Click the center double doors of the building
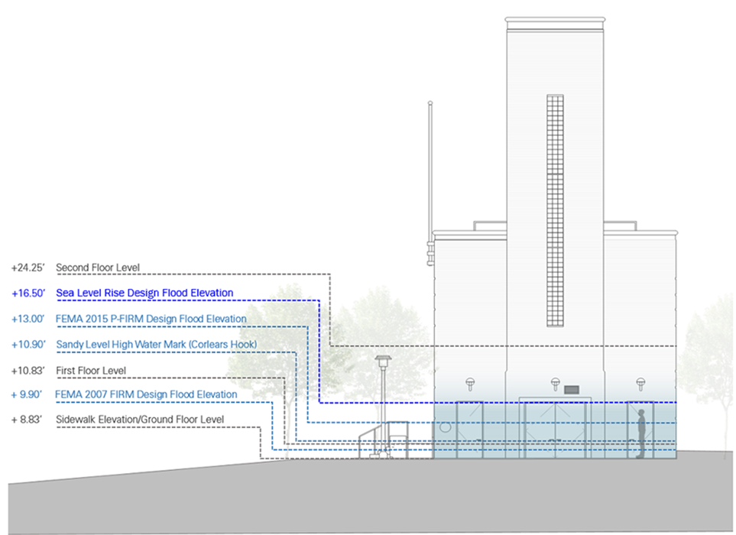Viewport: 736px width, 535px height. (556, 429)
